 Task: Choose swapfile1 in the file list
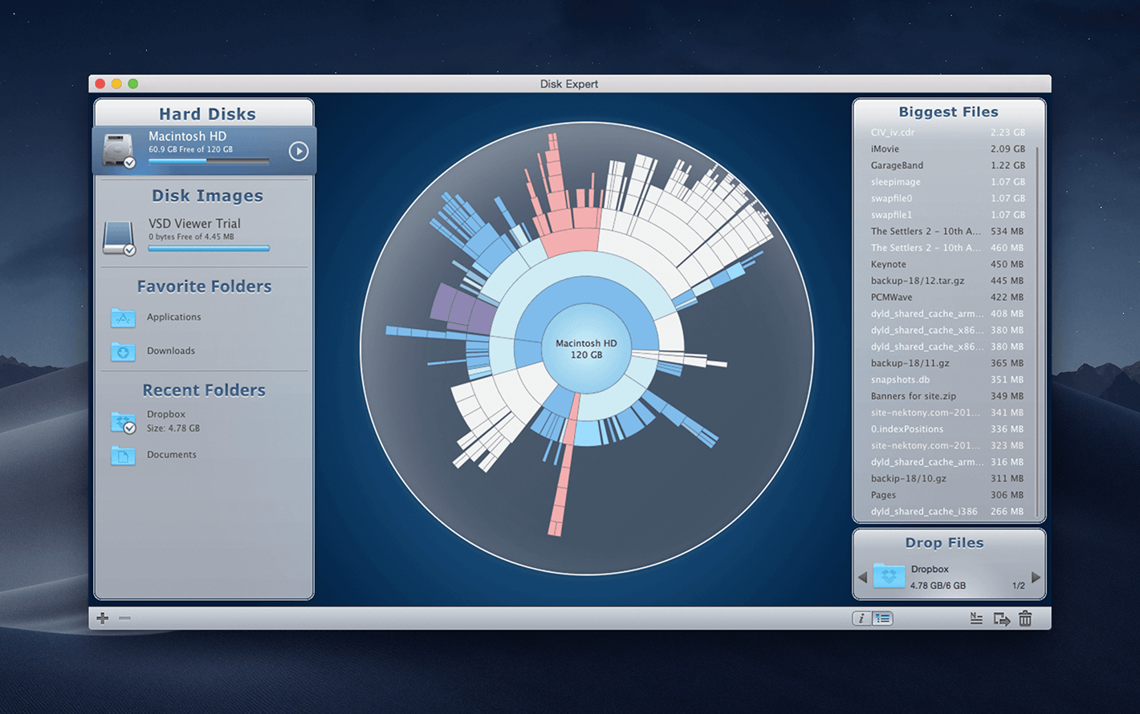coord(947,215)
